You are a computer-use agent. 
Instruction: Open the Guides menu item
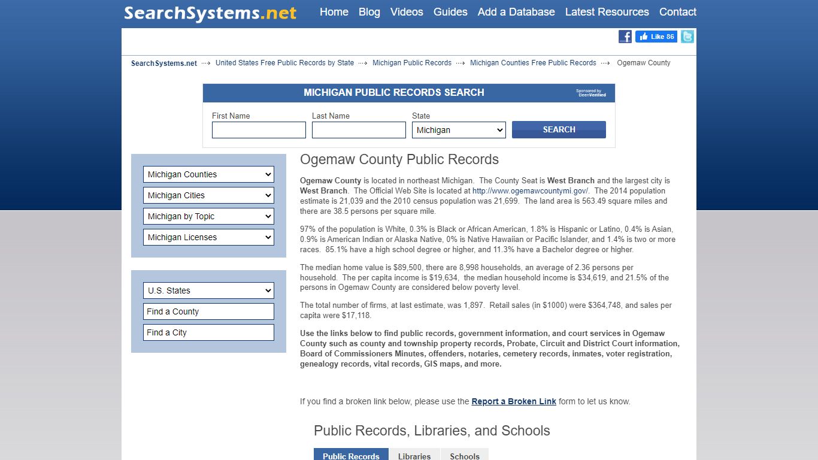tap(450, 12)
